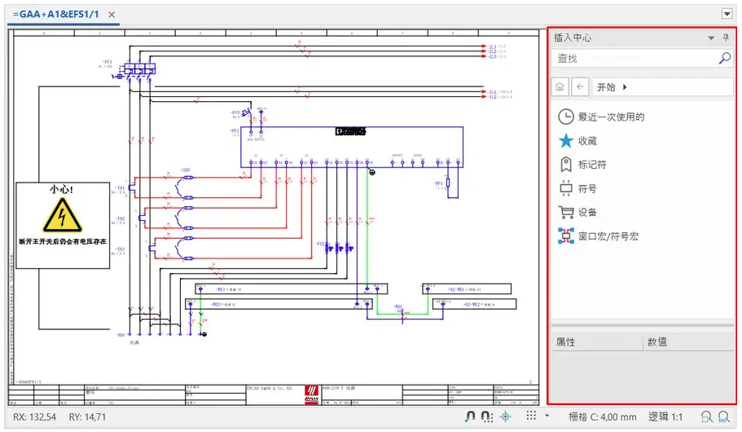Select the yellow high-voltage warning symbol in schematic

(63, 215)
